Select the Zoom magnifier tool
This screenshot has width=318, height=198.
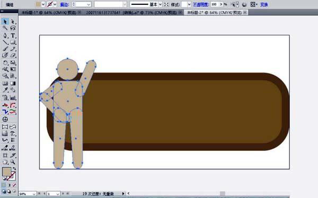pos(13,162)
